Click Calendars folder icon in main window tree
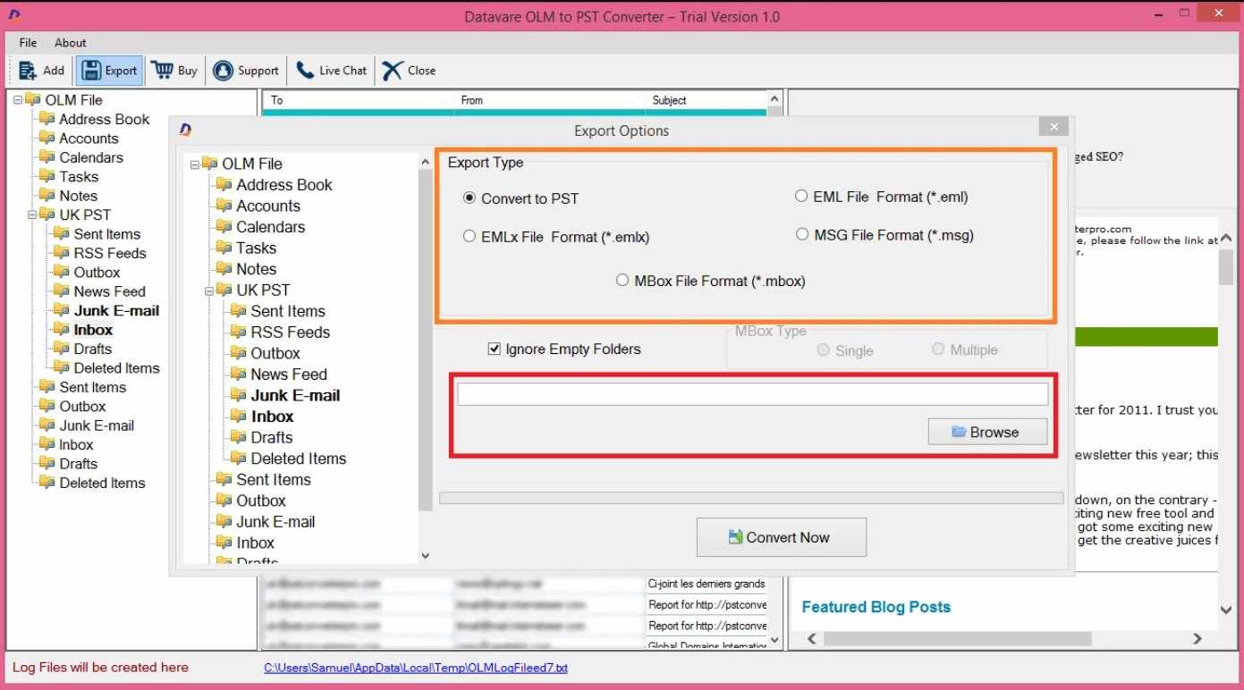1244x690 pixels. point(47,157)
